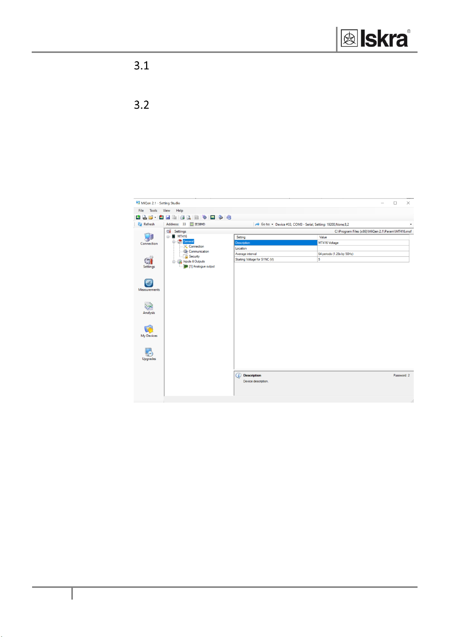Open the Settings panel in sidebar
This screenshot has height=637, width=450.
[149, 262]
